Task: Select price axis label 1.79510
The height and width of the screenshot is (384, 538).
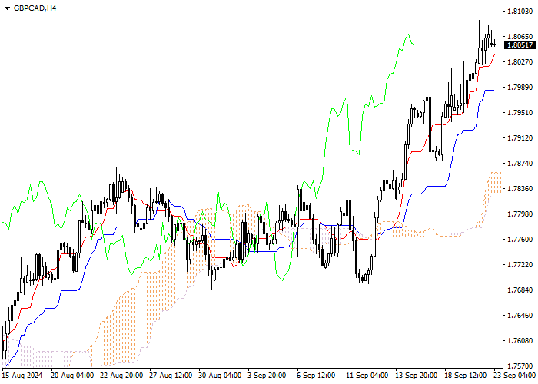Action: click(520, 112)
